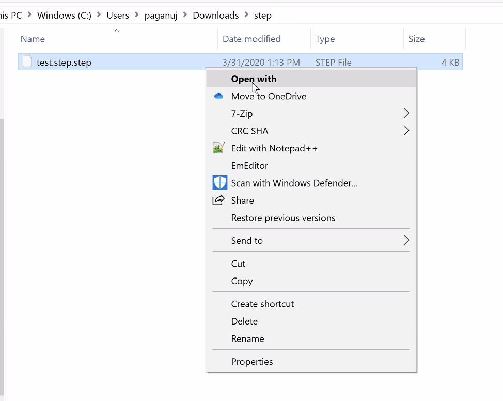The image size is (503, 401).
Task: Click the Notepad++ editor icon
Action: [x=218, y=148]
